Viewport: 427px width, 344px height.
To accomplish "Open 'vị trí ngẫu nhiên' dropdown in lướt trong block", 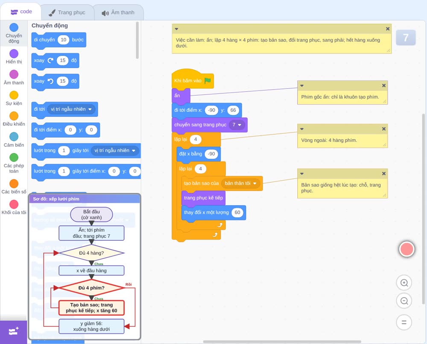I will click(114, 151).
